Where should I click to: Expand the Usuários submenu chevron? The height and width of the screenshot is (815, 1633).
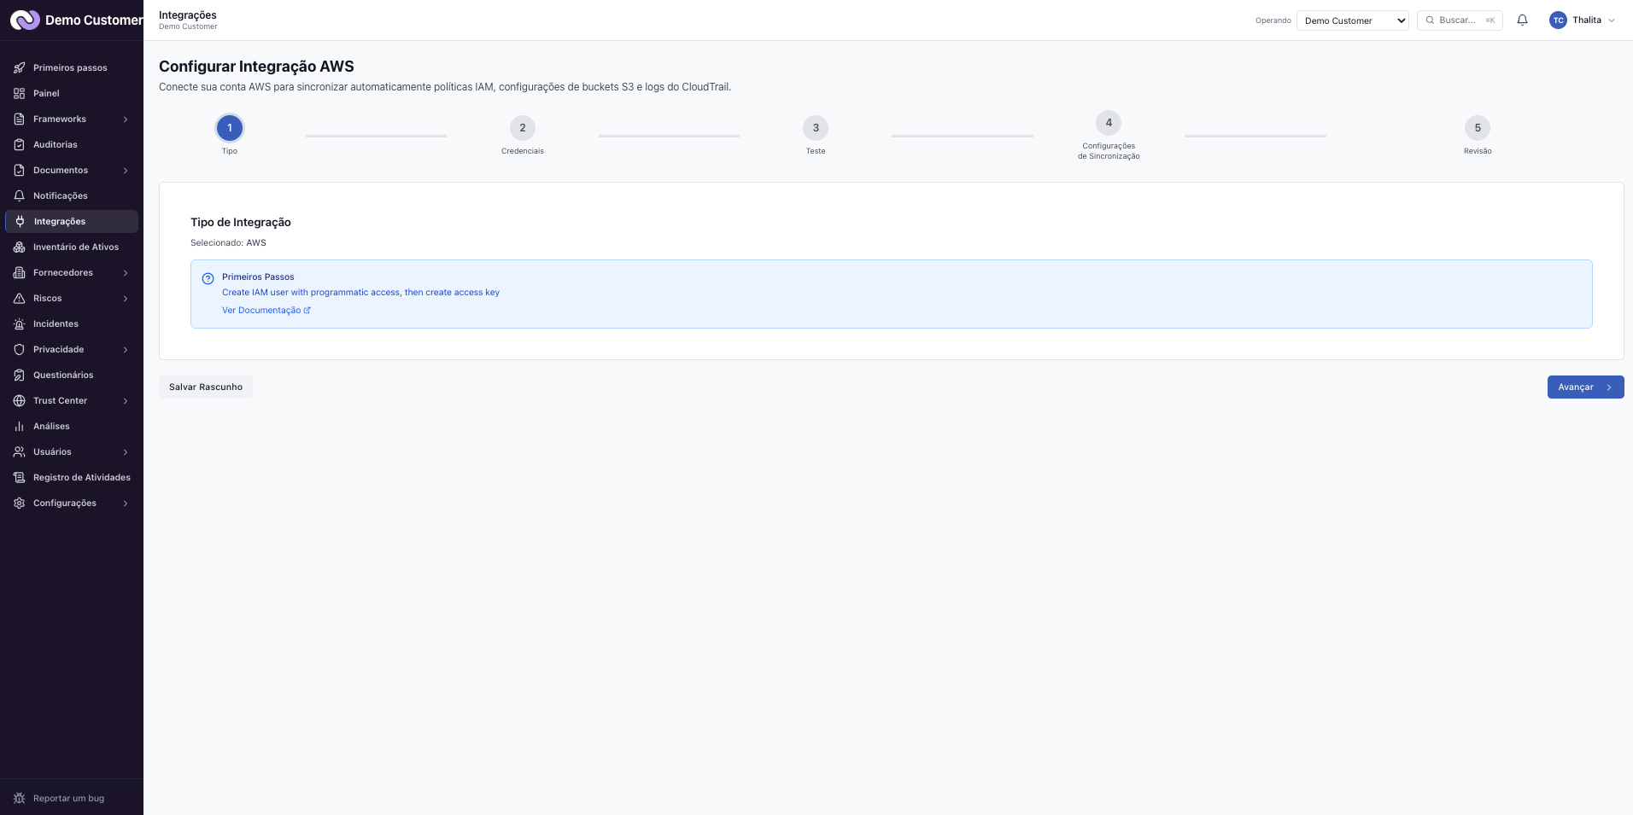(x=126, y=452)
